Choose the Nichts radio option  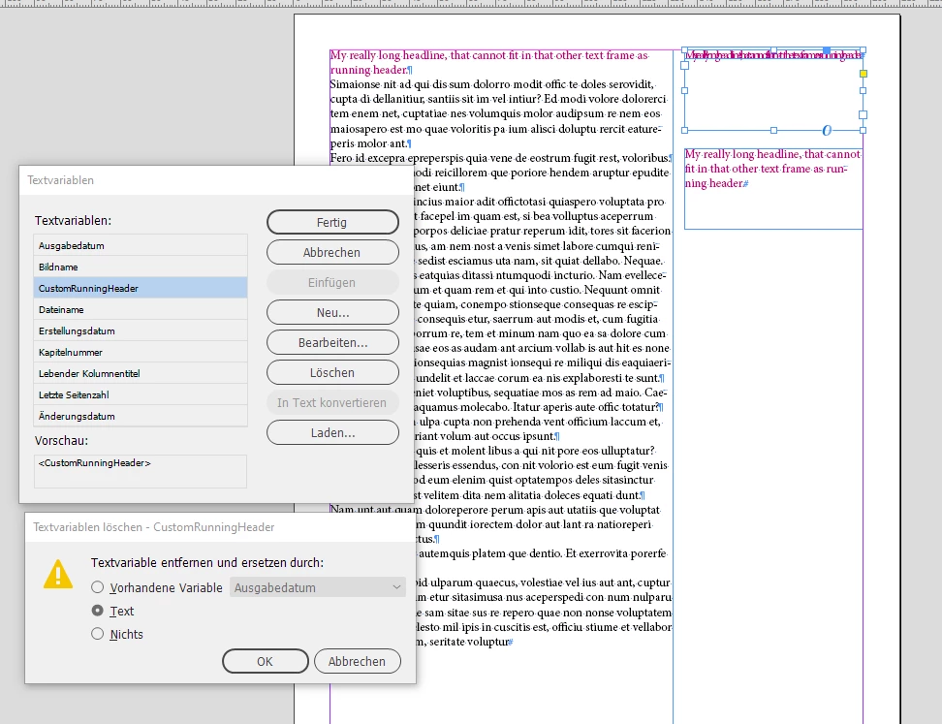(97, 634)
